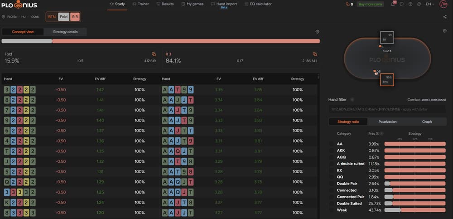Open the EN language dropdown
453x219 pixels.
pos(430,5)
